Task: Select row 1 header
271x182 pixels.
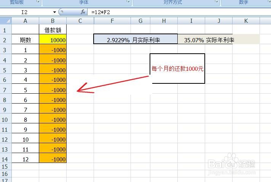Action: tap(6, 30)
